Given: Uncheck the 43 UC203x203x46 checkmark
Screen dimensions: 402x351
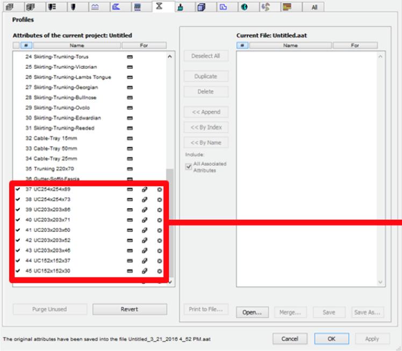Looking at the screenshot, I should tap(18, 250).
